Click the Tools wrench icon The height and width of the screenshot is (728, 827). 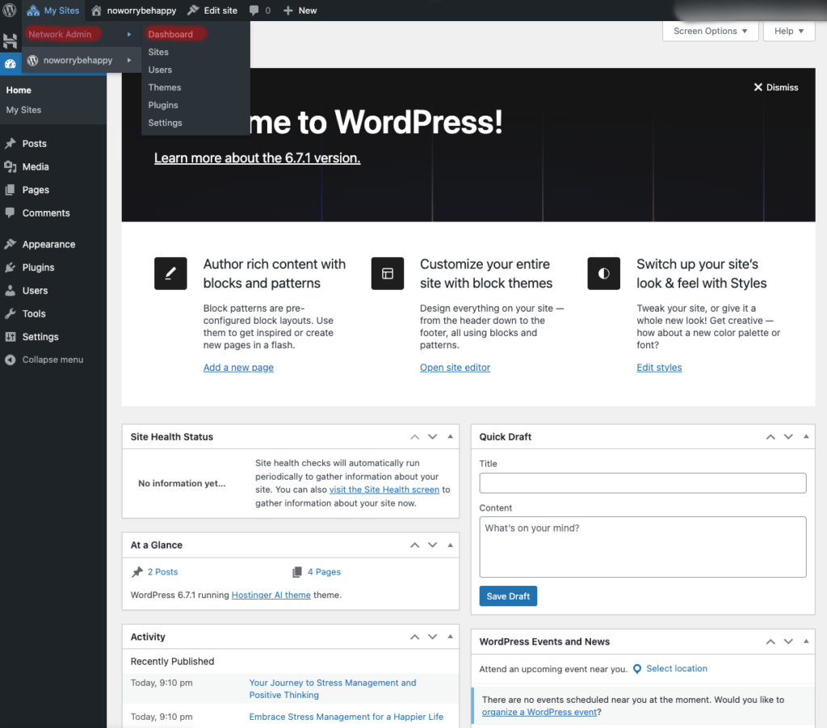(10, 314)
